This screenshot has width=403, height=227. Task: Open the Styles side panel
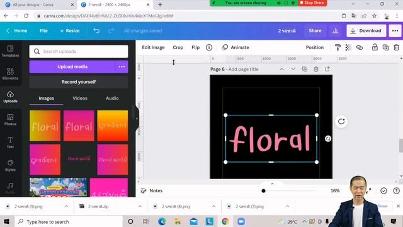pos(10,165)
